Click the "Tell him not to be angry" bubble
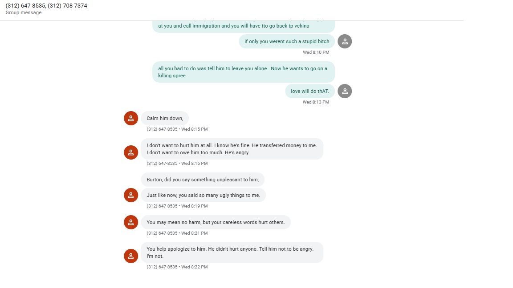513x288 pixels. click(232, 252)
